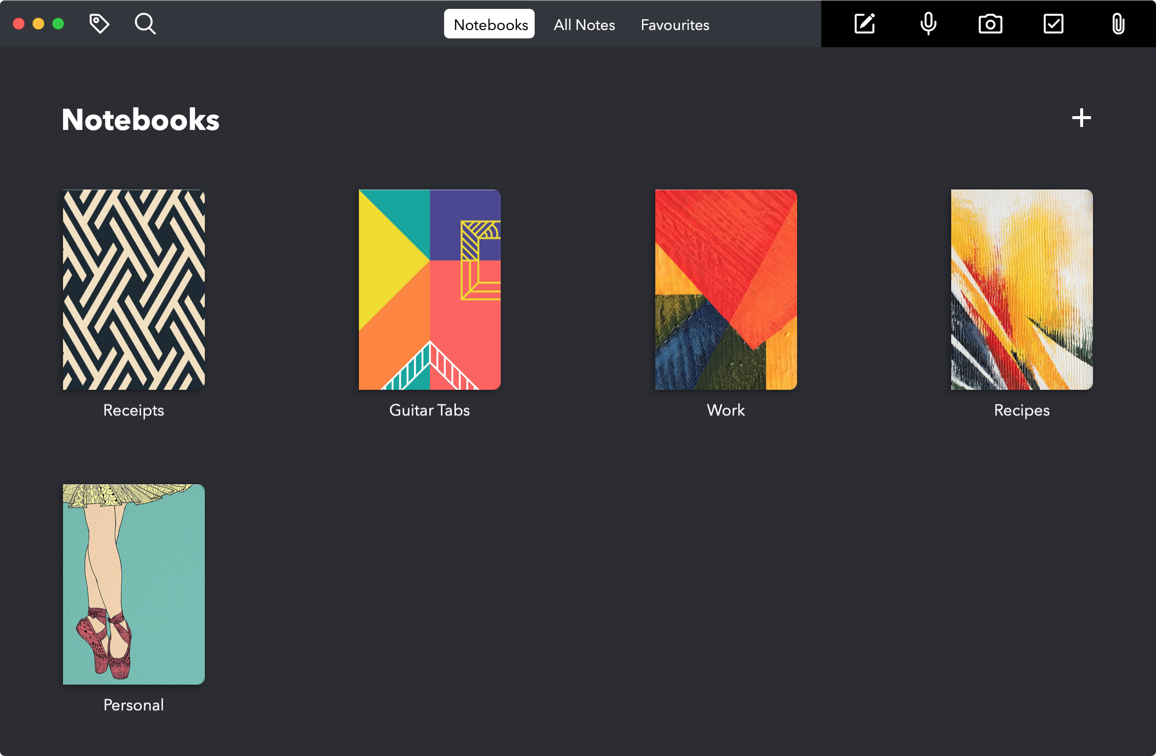Open the tags icon in toolbar
The image size is (1156, 756).
click(99, 24)
